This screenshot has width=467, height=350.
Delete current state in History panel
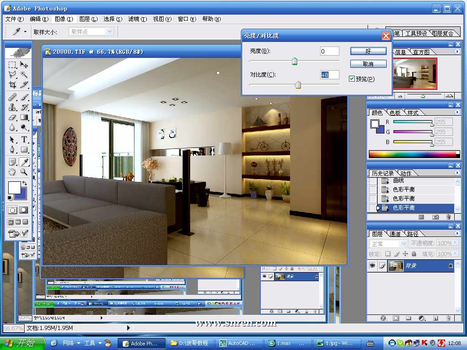449,217
